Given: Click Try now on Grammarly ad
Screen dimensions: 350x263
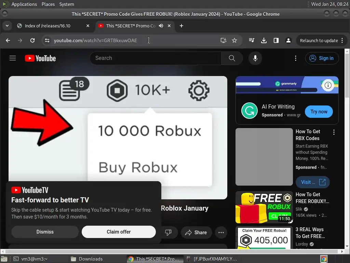Looking at the screenshot, I should (319, 112).
